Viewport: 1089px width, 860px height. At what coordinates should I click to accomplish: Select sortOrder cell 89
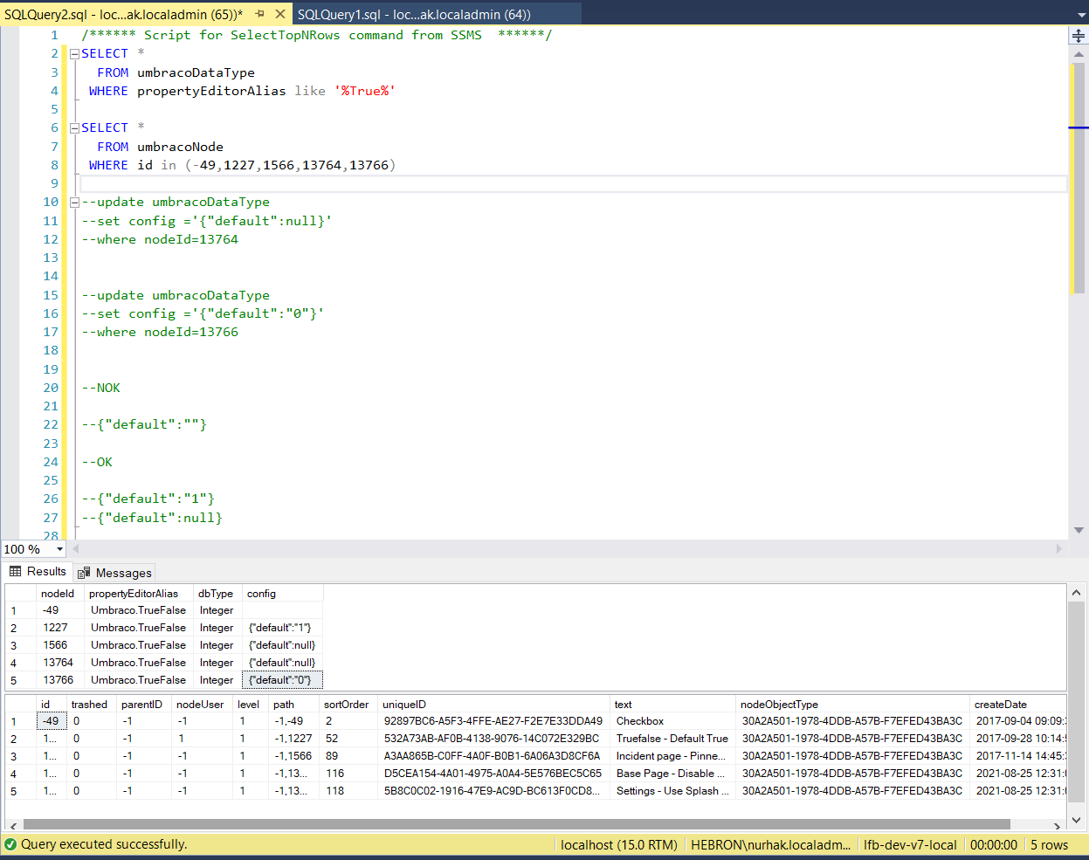pyautogui.click(x=348, y=756)
